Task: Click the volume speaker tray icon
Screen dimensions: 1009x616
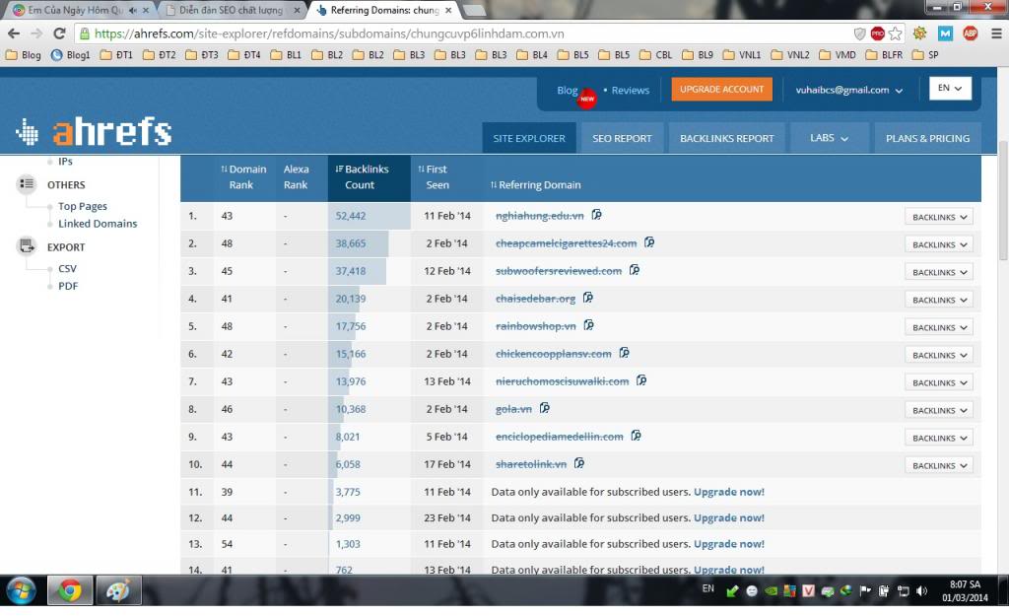Action: click(x=922, y=591)
